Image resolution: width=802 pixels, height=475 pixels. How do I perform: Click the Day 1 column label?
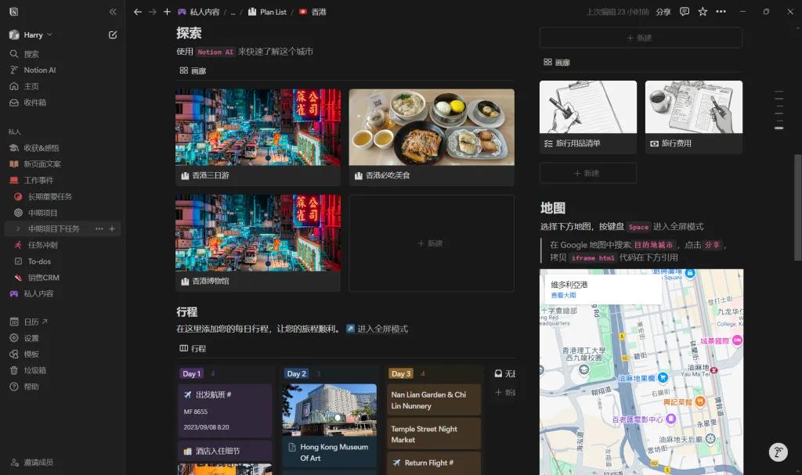191,373
